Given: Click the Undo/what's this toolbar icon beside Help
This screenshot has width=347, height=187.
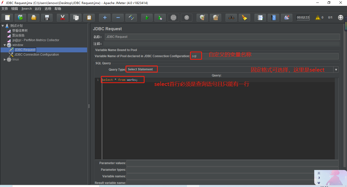Looking at the screenshot, I should [287, 18].
